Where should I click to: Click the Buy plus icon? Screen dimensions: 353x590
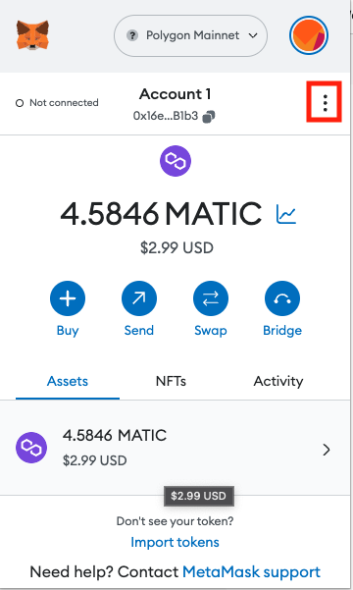click(68, 298)
